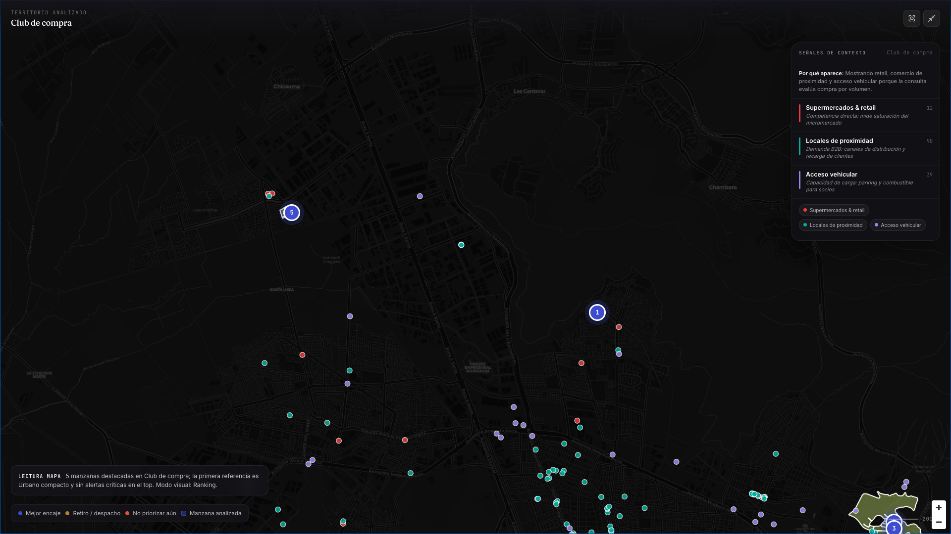
Task: Click the small white block icon beside marker 5
Action: pos(283,213)
